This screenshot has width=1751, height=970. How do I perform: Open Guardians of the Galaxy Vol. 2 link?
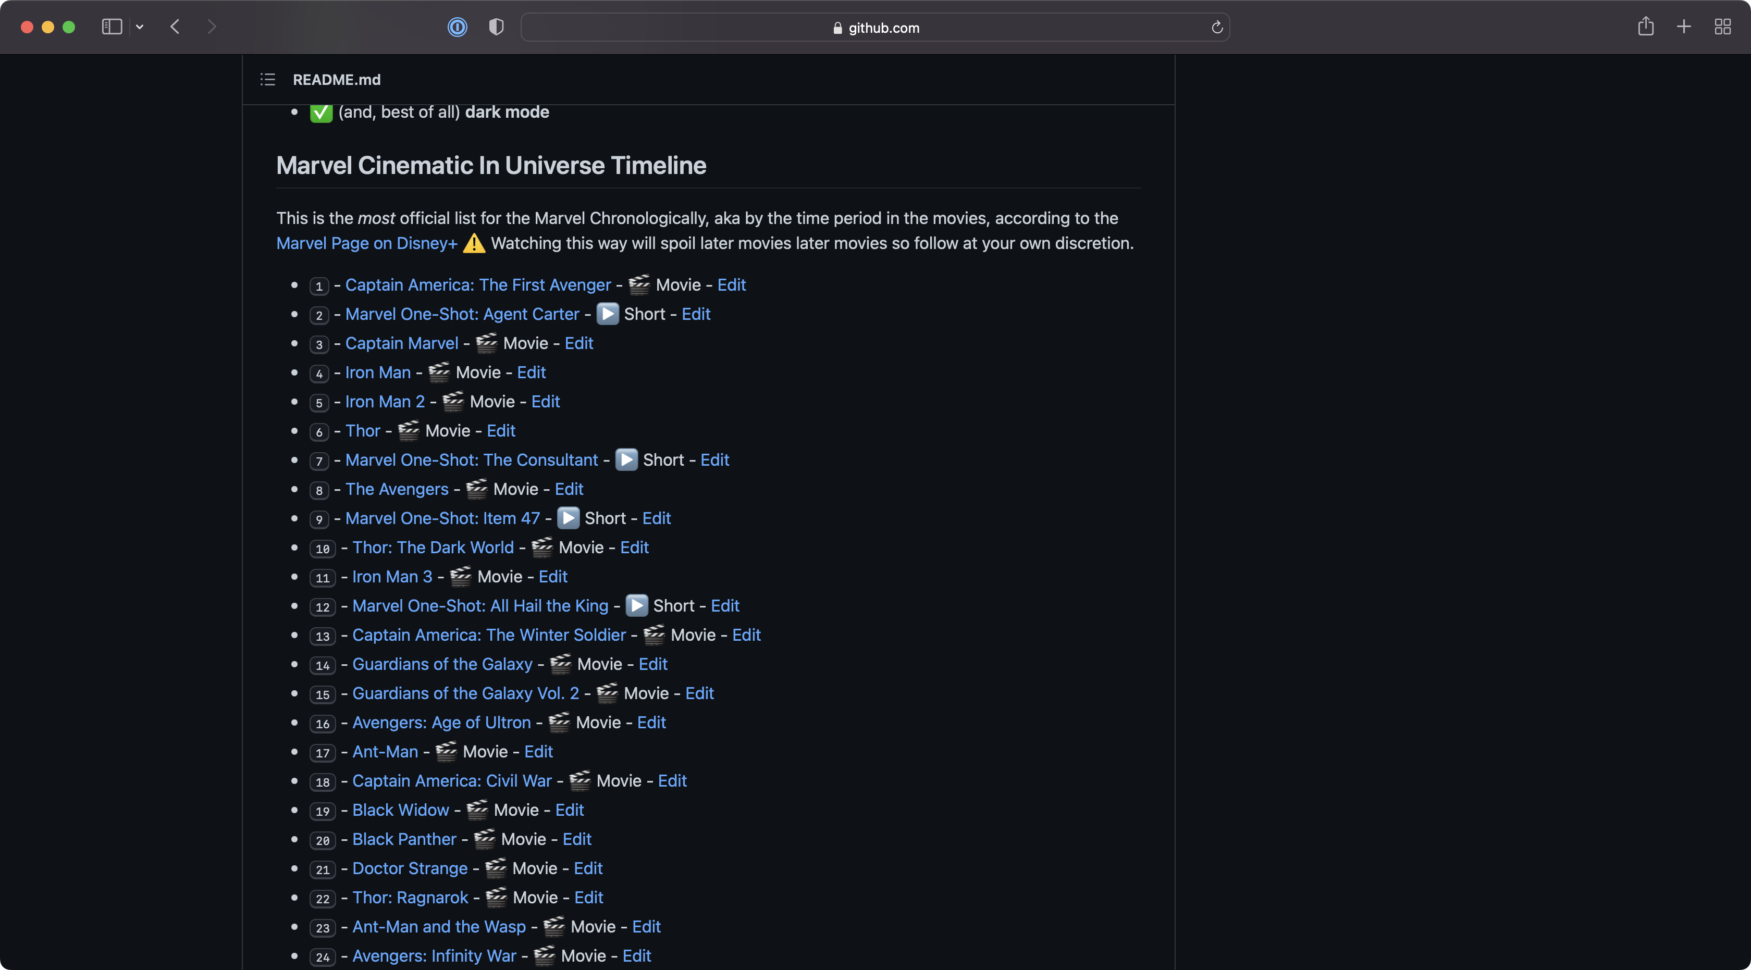(x=465, y=694)
